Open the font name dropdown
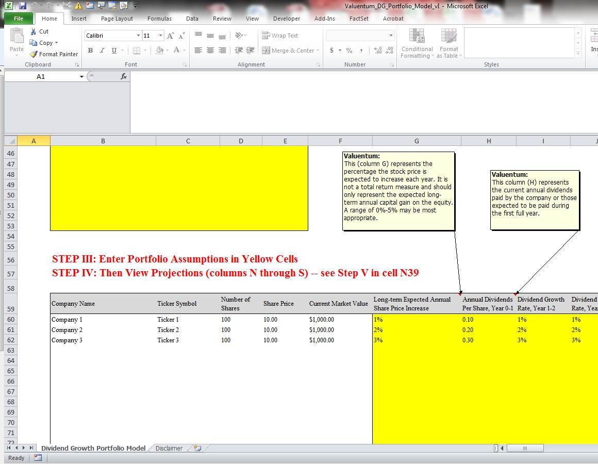Screen dimensions: 598x464 [138, 36]
